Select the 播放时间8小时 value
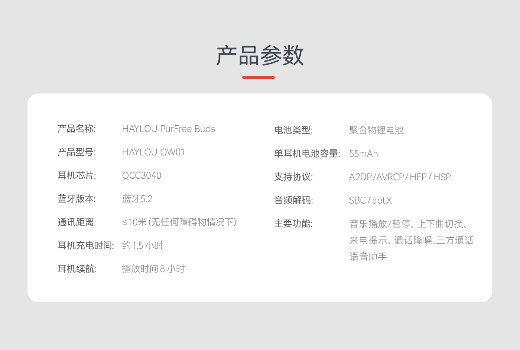Image resolution: width=520 pixels, height=350 pixels. [153, 269]
